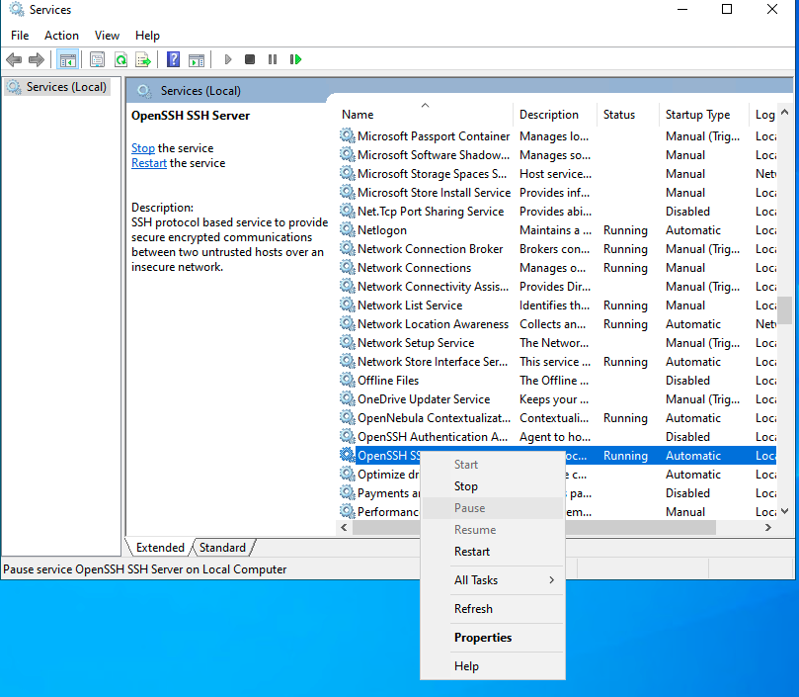Click gear icon beside Network Setup Service
Viewport: 799px width, 697px height.
[347, 342]
